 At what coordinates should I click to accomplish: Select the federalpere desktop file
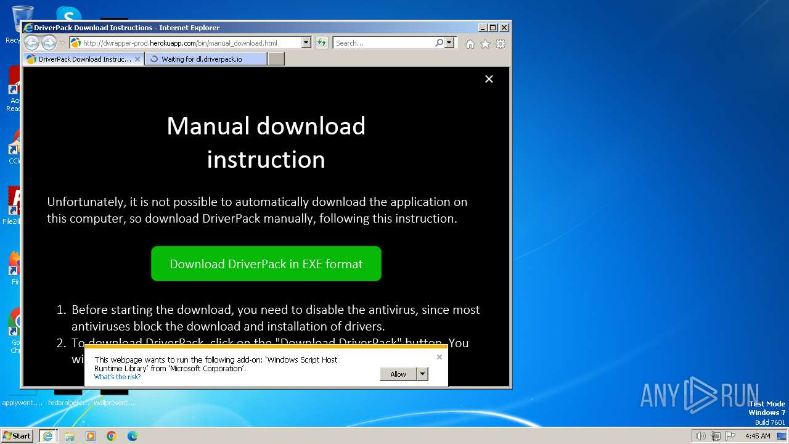68,399
